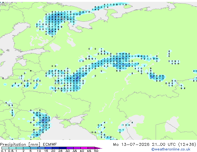Pick the 40–45 mm magenta legend swatch

click(84, 148)
